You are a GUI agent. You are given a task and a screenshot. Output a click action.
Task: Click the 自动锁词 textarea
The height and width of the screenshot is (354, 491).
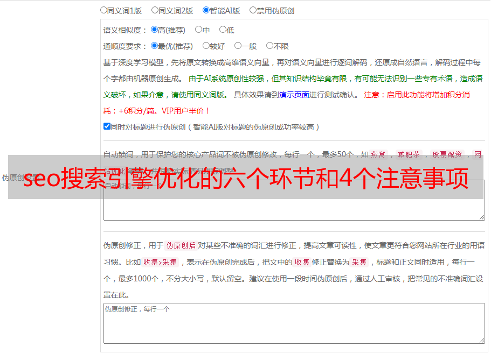pos(294,200)
